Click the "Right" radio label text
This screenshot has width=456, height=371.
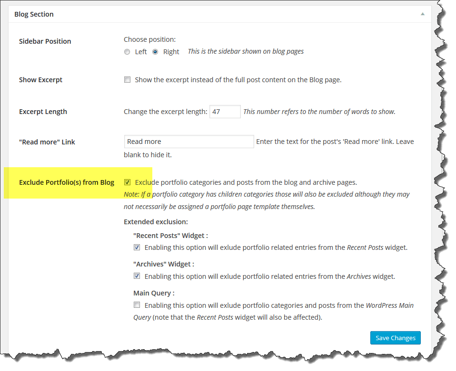tap(171, 52)
